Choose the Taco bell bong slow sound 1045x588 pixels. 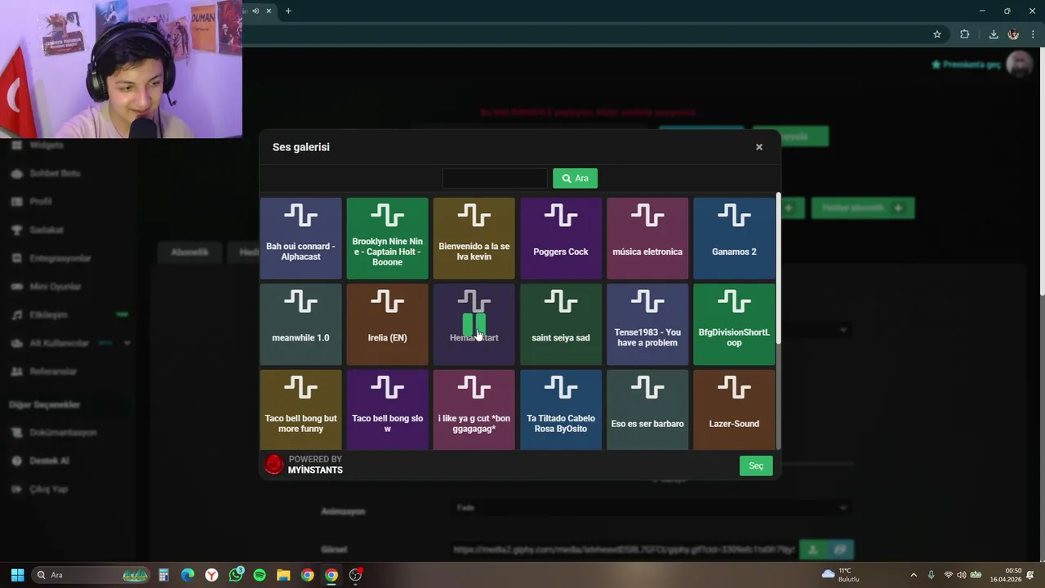(x=387, y=410)
